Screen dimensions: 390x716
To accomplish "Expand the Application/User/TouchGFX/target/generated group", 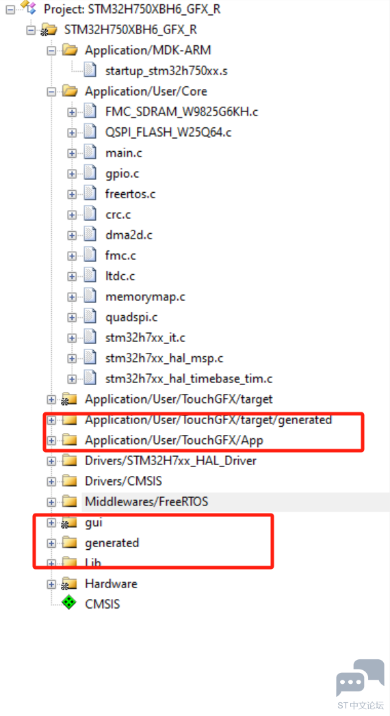I will point(51,420).
